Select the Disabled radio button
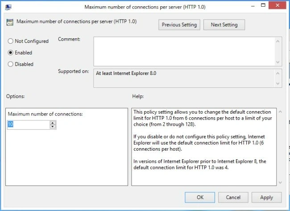Image resolution: width=290 pixels, height=211 pixels. (11, 64)
